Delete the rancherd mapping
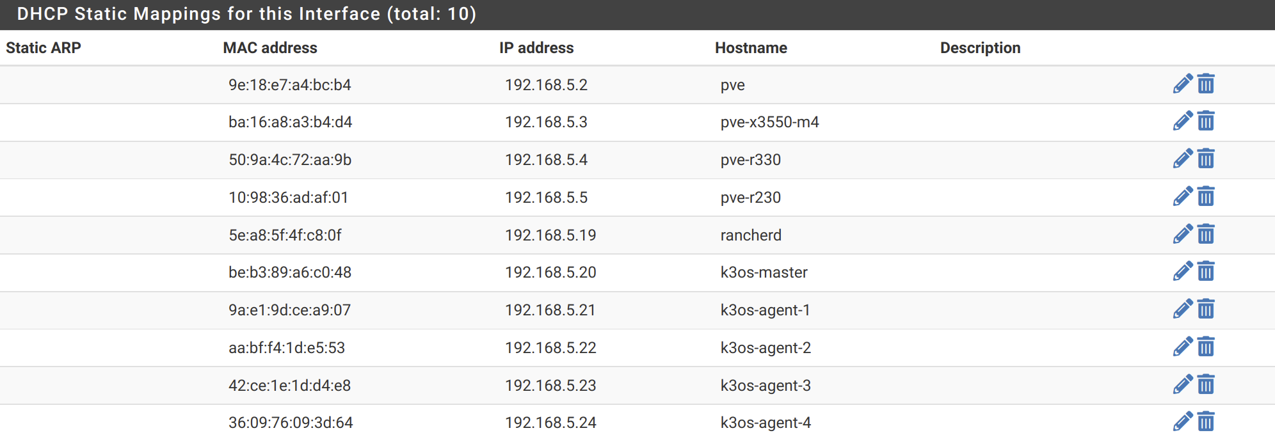Image resolution: width=1275 pixels, height=442 pixels. pyautogui.click(x=1206, y=234)
